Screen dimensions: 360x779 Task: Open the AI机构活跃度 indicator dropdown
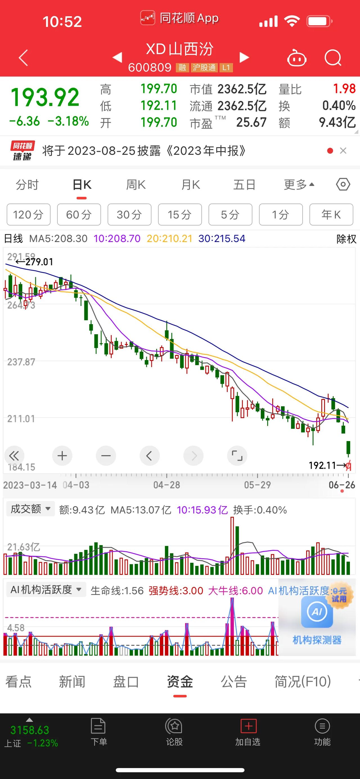(x=46, y=589)
